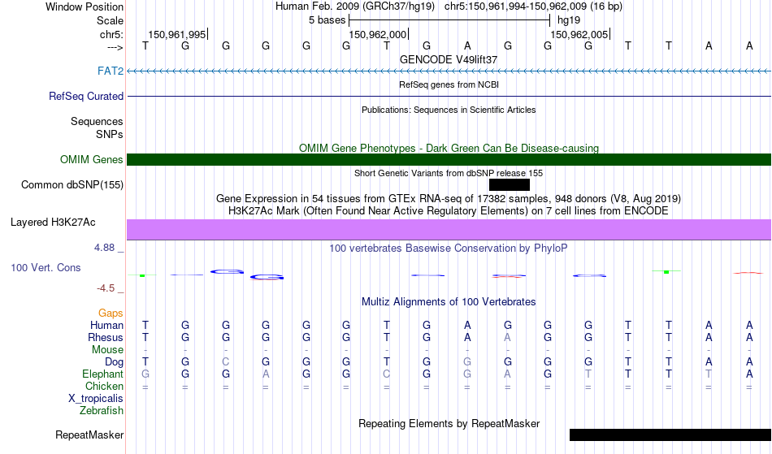Click the black dbSNP variant block
The image size is (772, 454).
(510, 184)
